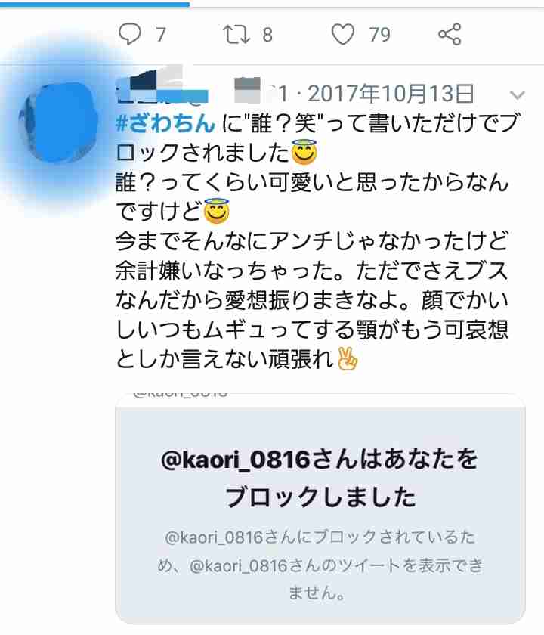Click the blue progress bar at top

click(94, 4)
